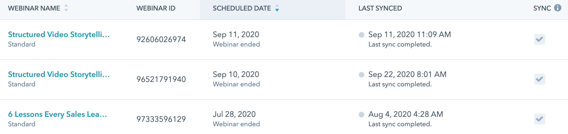
Task: Open the 6 Lessons Every Sales Lea... webinar
Action: point(57,114)
